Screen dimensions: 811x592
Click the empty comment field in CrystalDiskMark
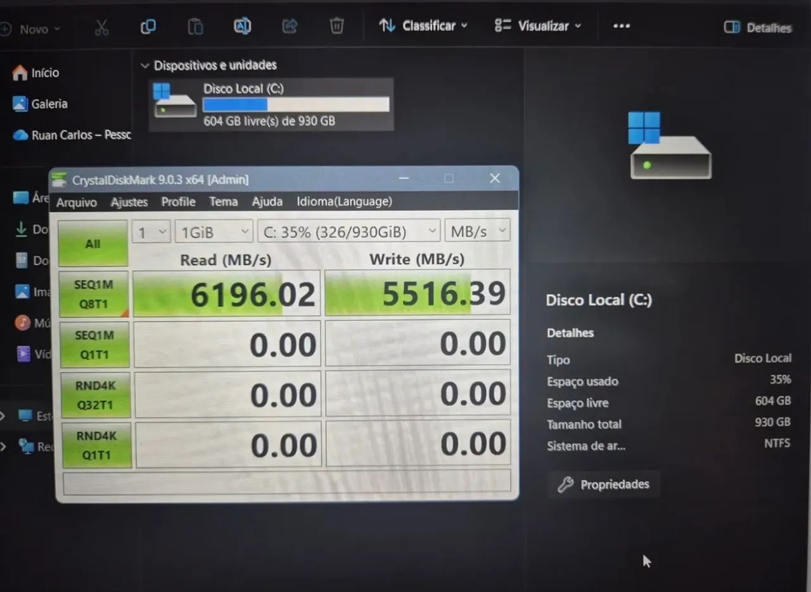[x=288, y=482]
